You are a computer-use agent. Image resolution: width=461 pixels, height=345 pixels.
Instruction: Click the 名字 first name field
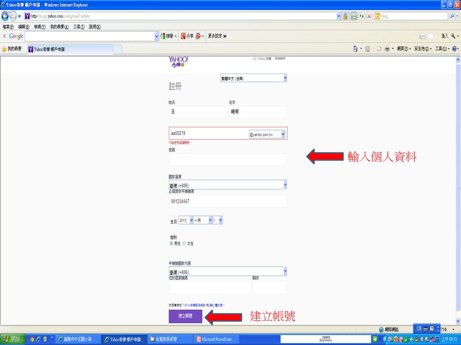coord(258,112)
